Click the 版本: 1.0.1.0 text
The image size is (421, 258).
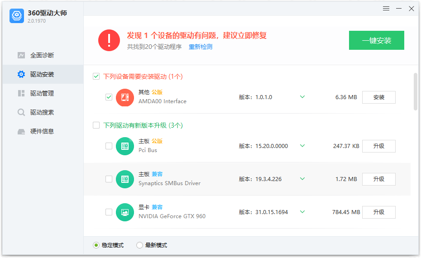pyautogui.click(x=255, y=97)
